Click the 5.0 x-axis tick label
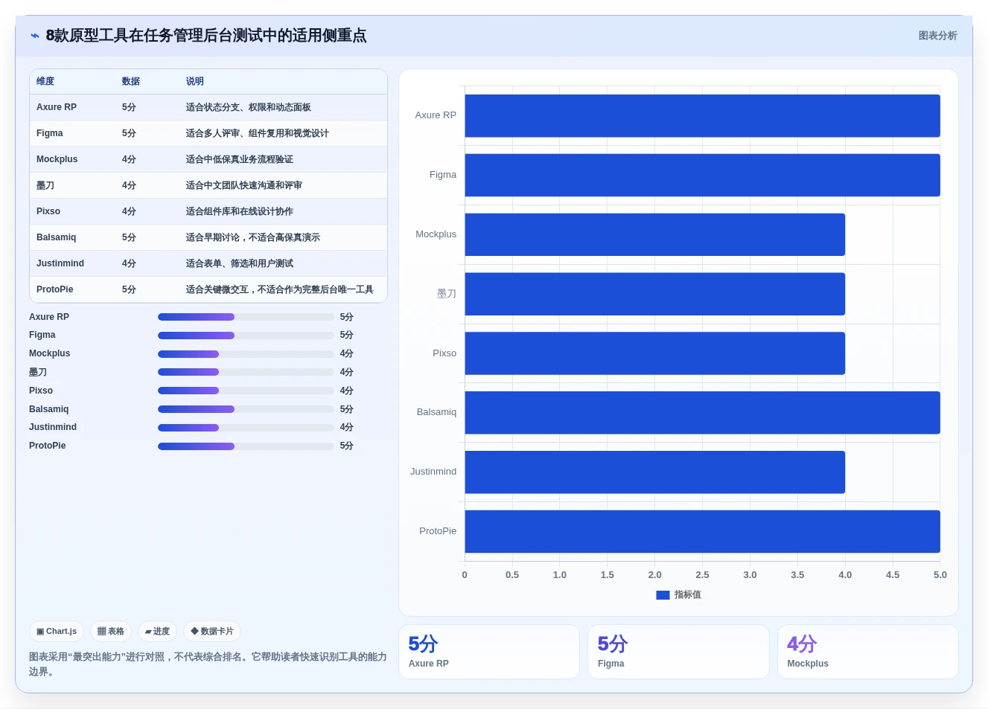This screenshot has height=709, width=988. pyautogui.click(x=940, y=575)
